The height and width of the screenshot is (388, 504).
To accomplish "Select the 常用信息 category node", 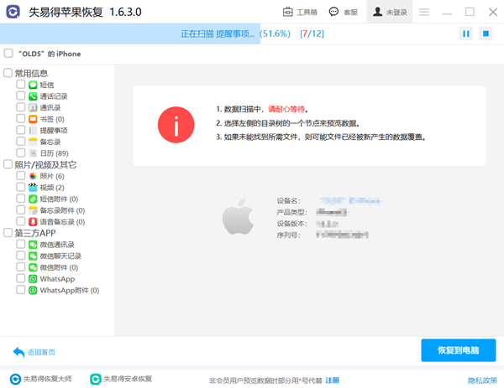I will coord(31,73).
